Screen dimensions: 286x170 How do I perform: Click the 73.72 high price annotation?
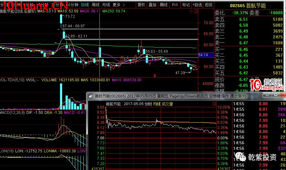[70, 16]
